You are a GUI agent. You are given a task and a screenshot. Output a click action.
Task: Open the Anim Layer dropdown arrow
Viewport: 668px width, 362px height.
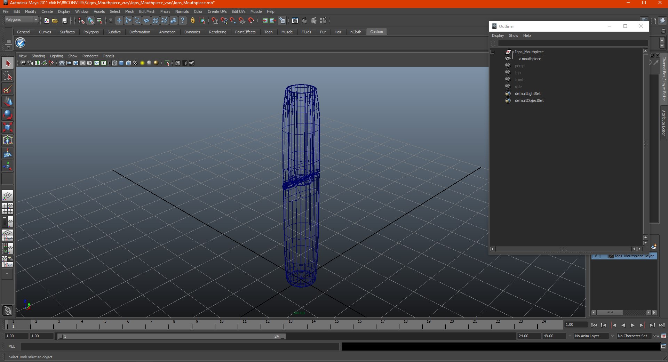pyautogui.click(x=570, y=336)
